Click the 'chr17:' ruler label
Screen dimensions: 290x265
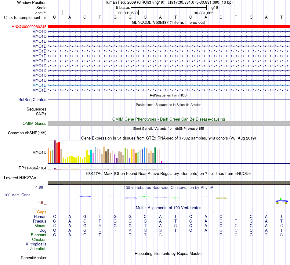click(41, 13)
